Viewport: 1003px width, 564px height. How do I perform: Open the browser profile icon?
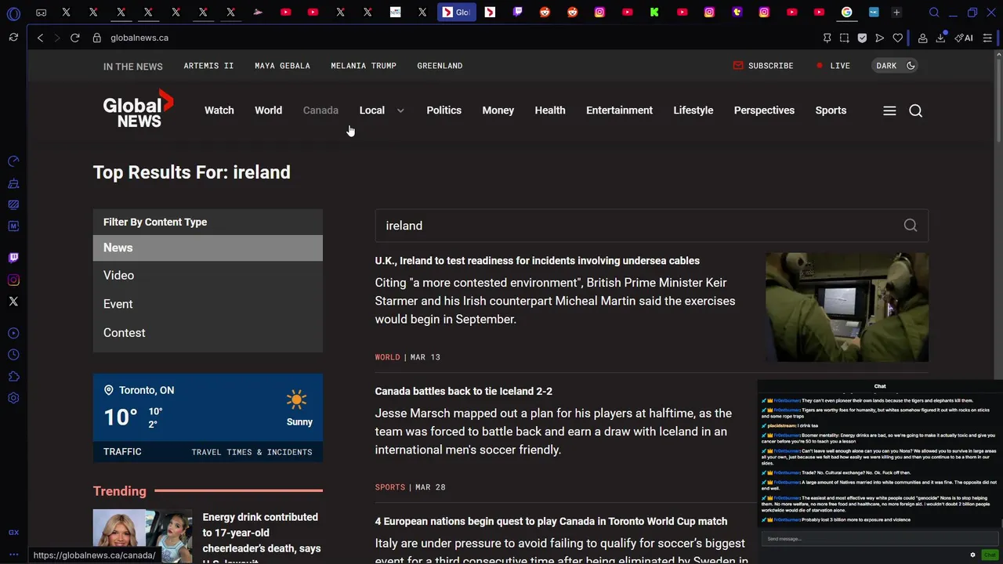(x=923, y=38)
